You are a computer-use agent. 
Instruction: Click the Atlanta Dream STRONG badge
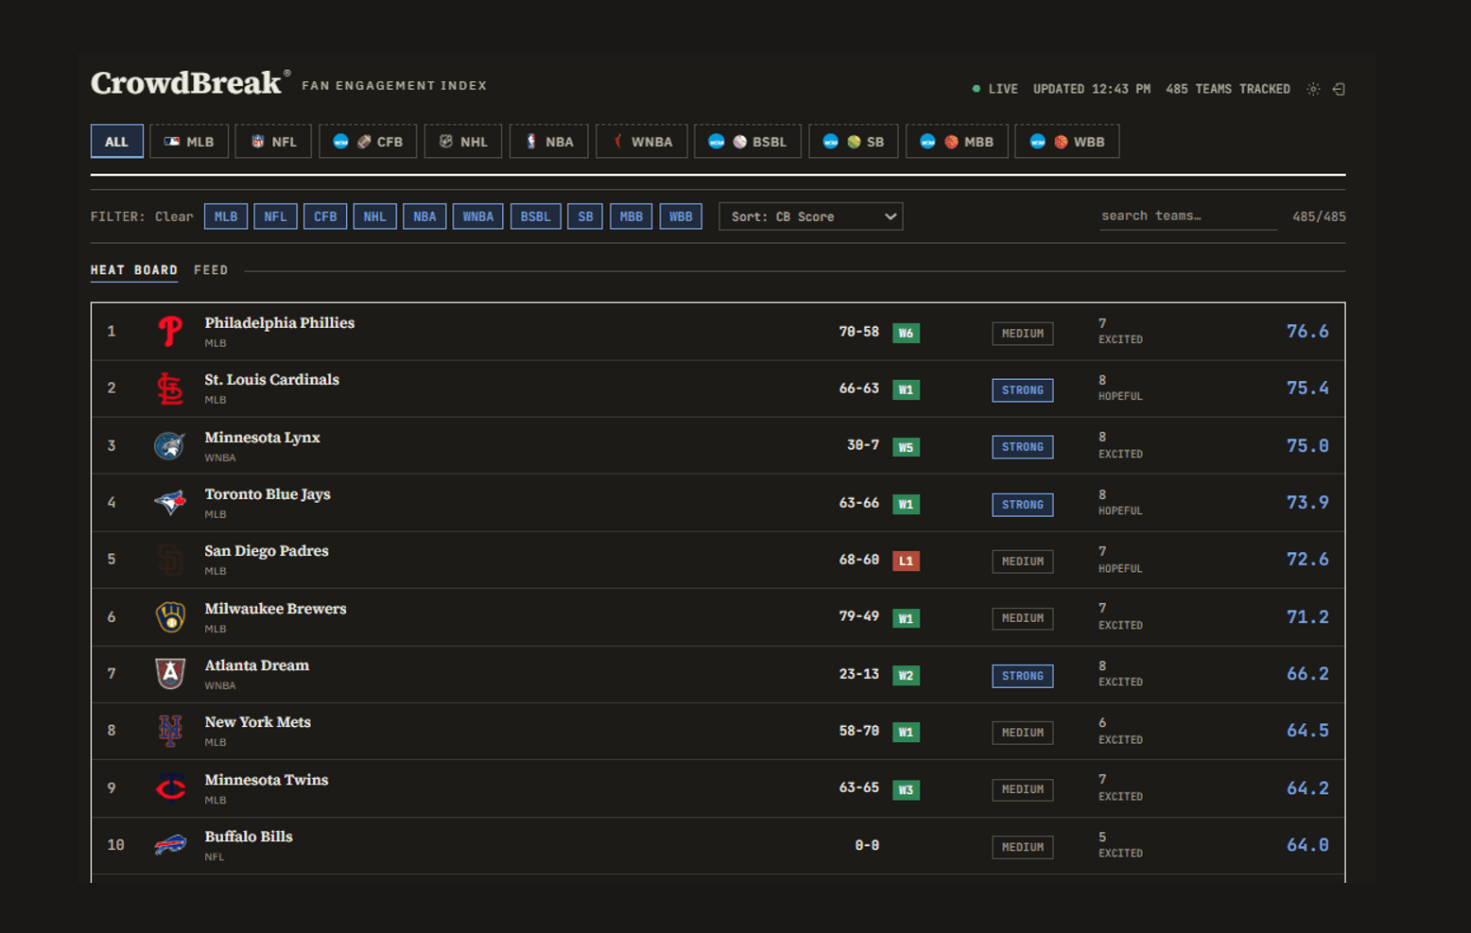coord(1023,676)
